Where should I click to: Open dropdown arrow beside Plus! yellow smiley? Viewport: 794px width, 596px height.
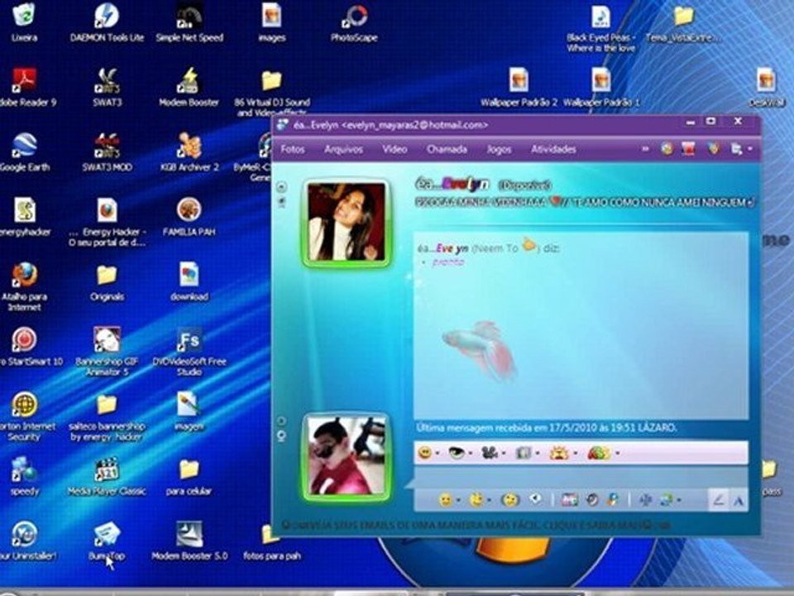coord(438,453)
